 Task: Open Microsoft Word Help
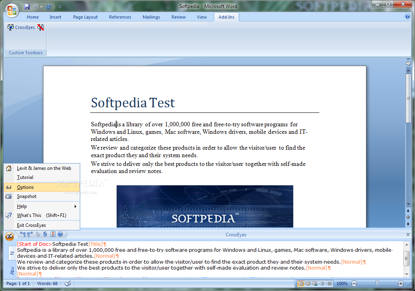click(x=407, y=17)
